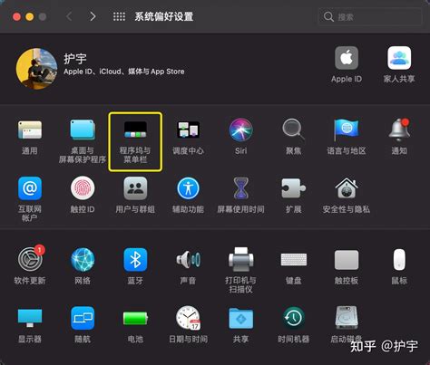Viewport: 430px width, 365px height.
Task: Open 键盘 (Keyboard) preferences
Action: pyautogui.click(x=293, y=260)
